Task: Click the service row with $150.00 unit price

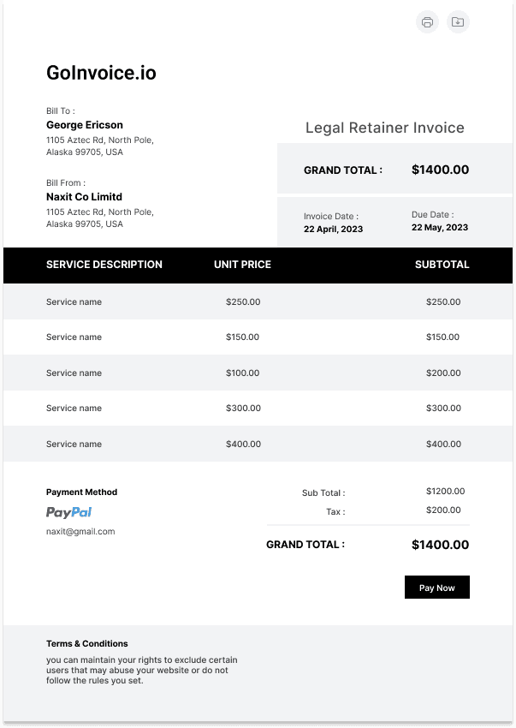Action: [258, 337]
